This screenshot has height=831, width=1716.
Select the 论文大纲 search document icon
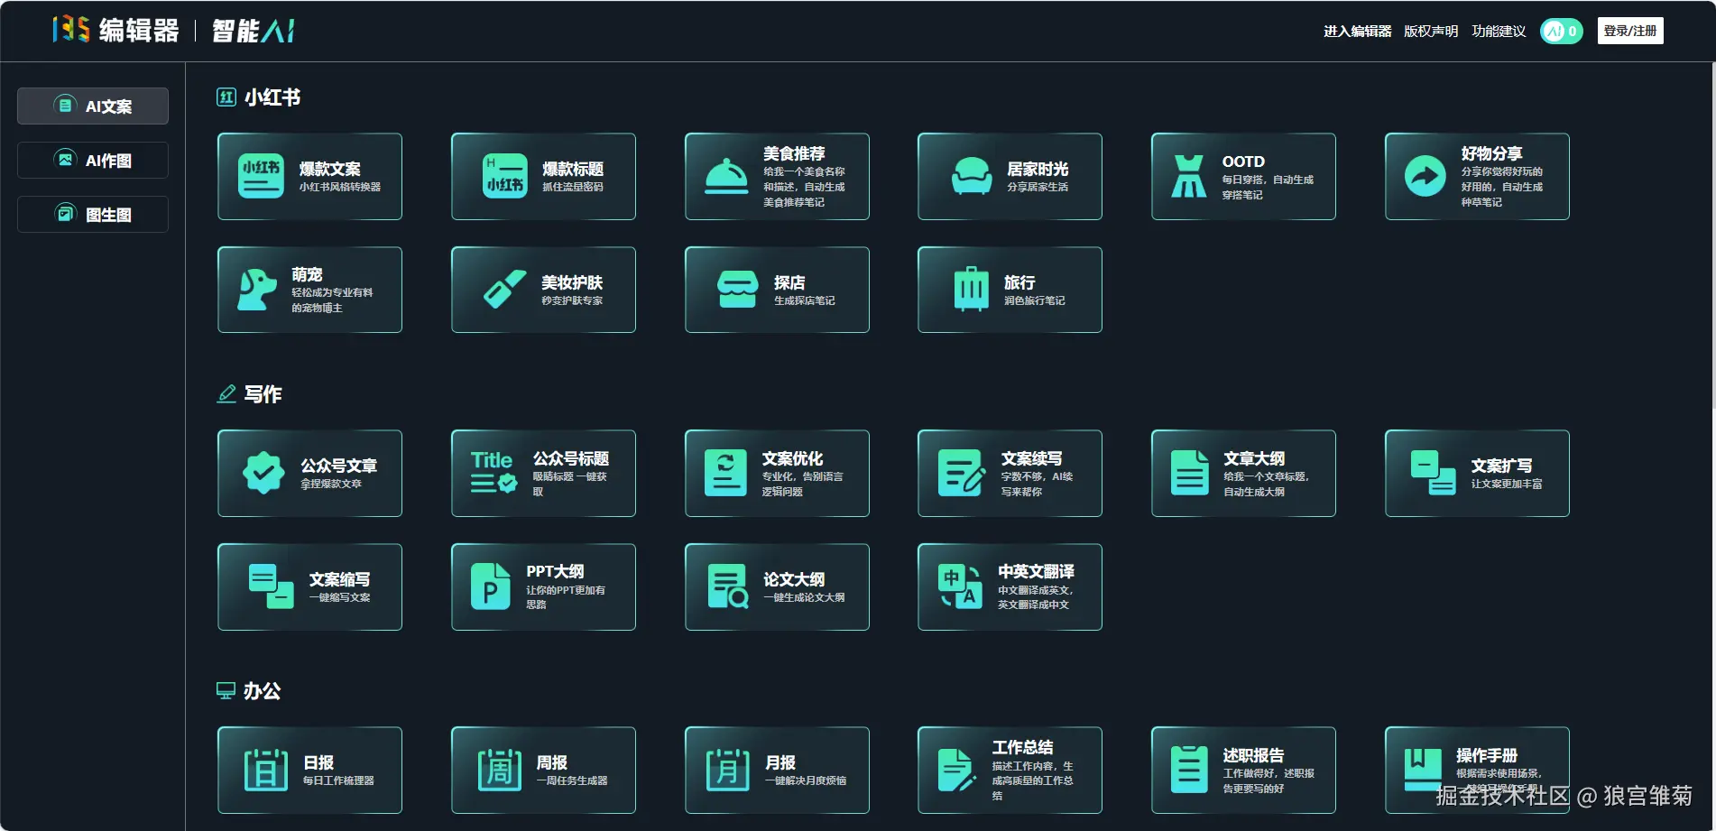click(728, 586)
